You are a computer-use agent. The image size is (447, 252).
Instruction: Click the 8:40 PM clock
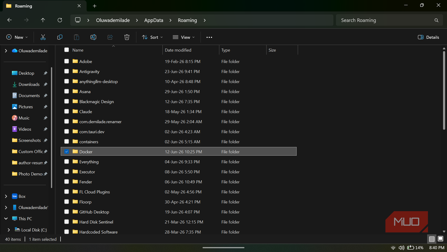[437, 248]
